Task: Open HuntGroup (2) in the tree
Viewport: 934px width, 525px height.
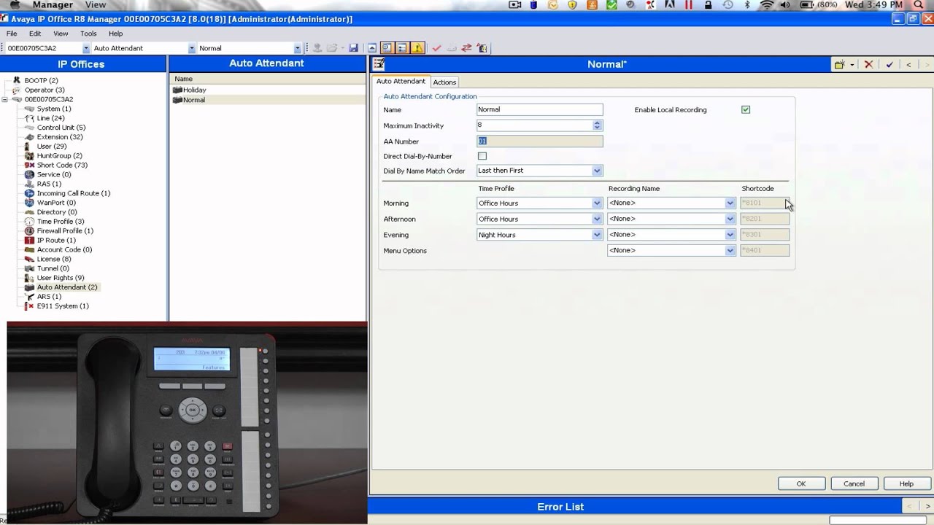Action: (59, 155)
